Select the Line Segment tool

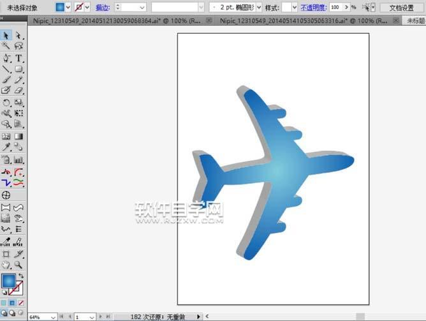pyautogui.click(x=6, y=69)
